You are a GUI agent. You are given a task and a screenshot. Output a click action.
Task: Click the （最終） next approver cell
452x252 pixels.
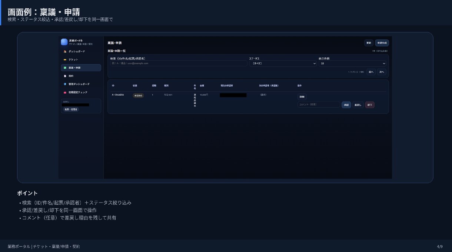[263, 95]
